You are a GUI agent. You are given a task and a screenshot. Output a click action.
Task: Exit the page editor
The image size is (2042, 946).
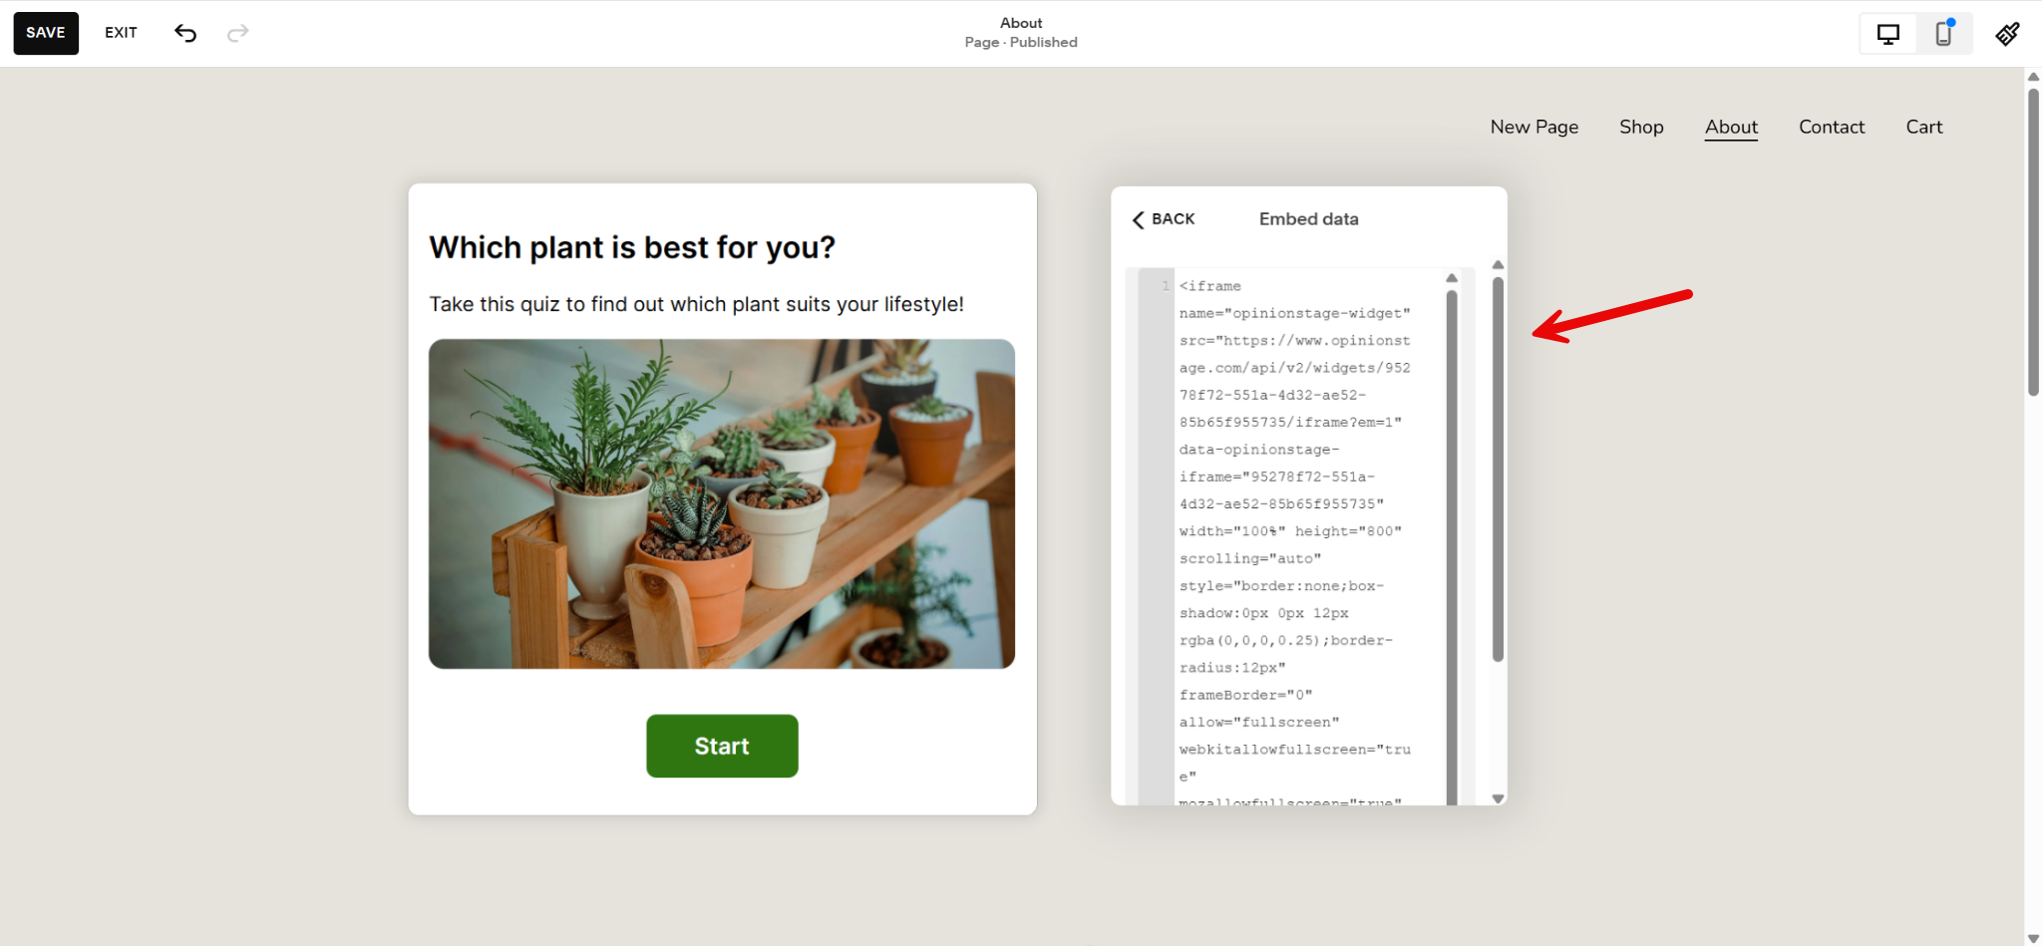(x=121, y=32)
